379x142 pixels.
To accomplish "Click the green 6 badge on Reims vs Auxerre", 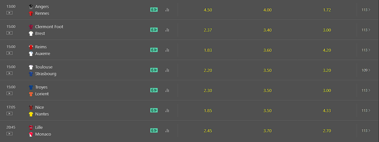I will [154, 50].
